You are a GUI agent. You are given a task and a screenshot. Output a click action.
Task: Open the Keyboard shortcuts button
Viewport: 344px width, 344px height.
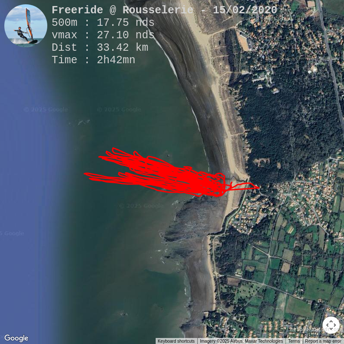176,341
